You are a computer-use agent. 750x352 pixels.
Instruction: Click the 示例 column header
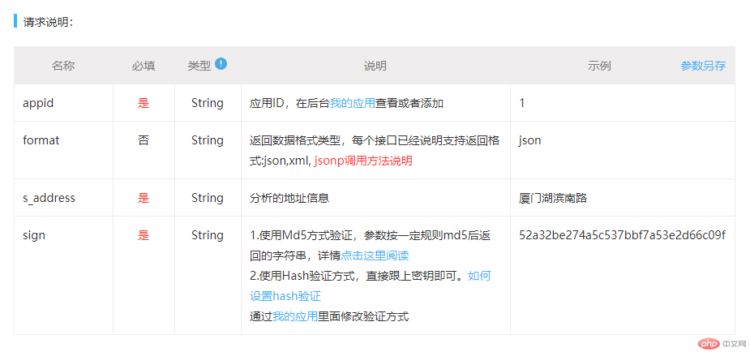(x=599, y=66)
